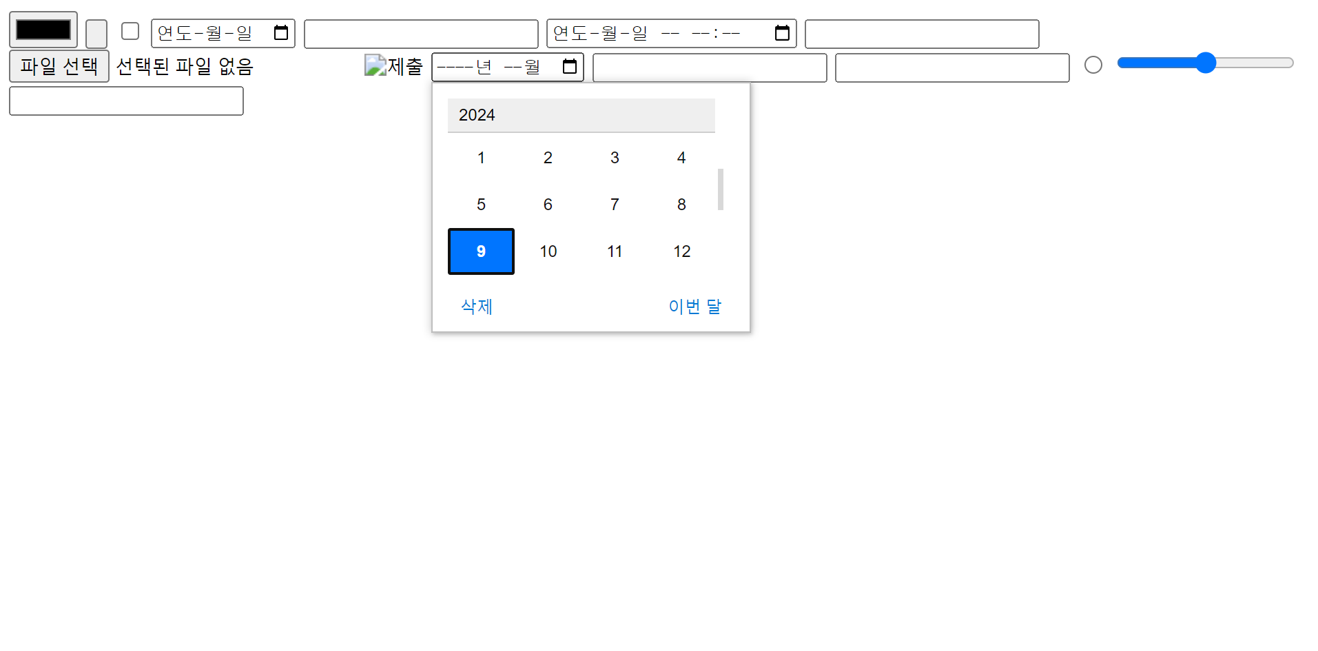Screen dimensions: 1318x651
Task: Pick month 6 in the picker
Action: point(548,205)
